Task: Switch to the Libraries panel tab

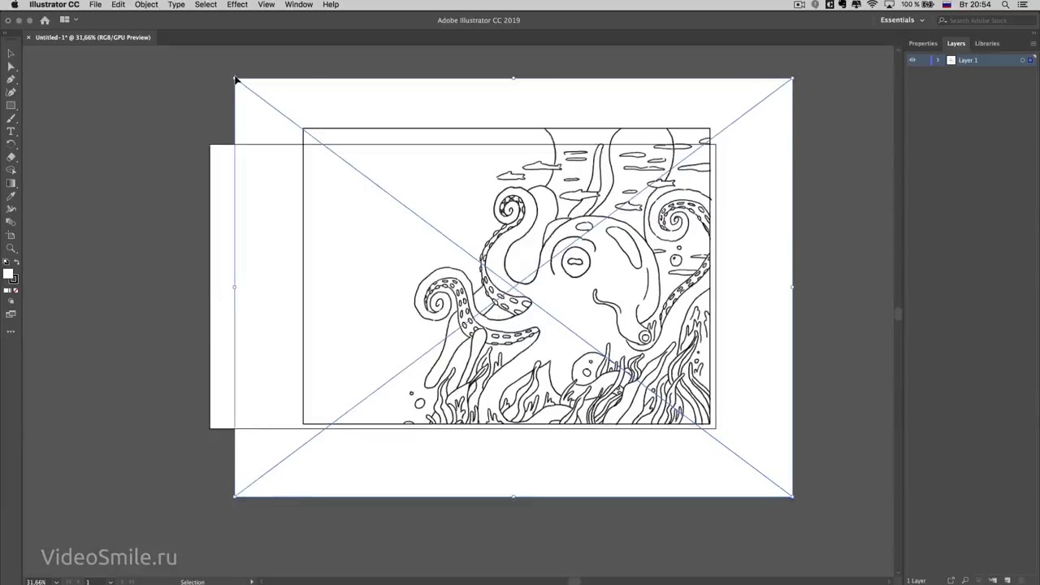Action: 986,43
